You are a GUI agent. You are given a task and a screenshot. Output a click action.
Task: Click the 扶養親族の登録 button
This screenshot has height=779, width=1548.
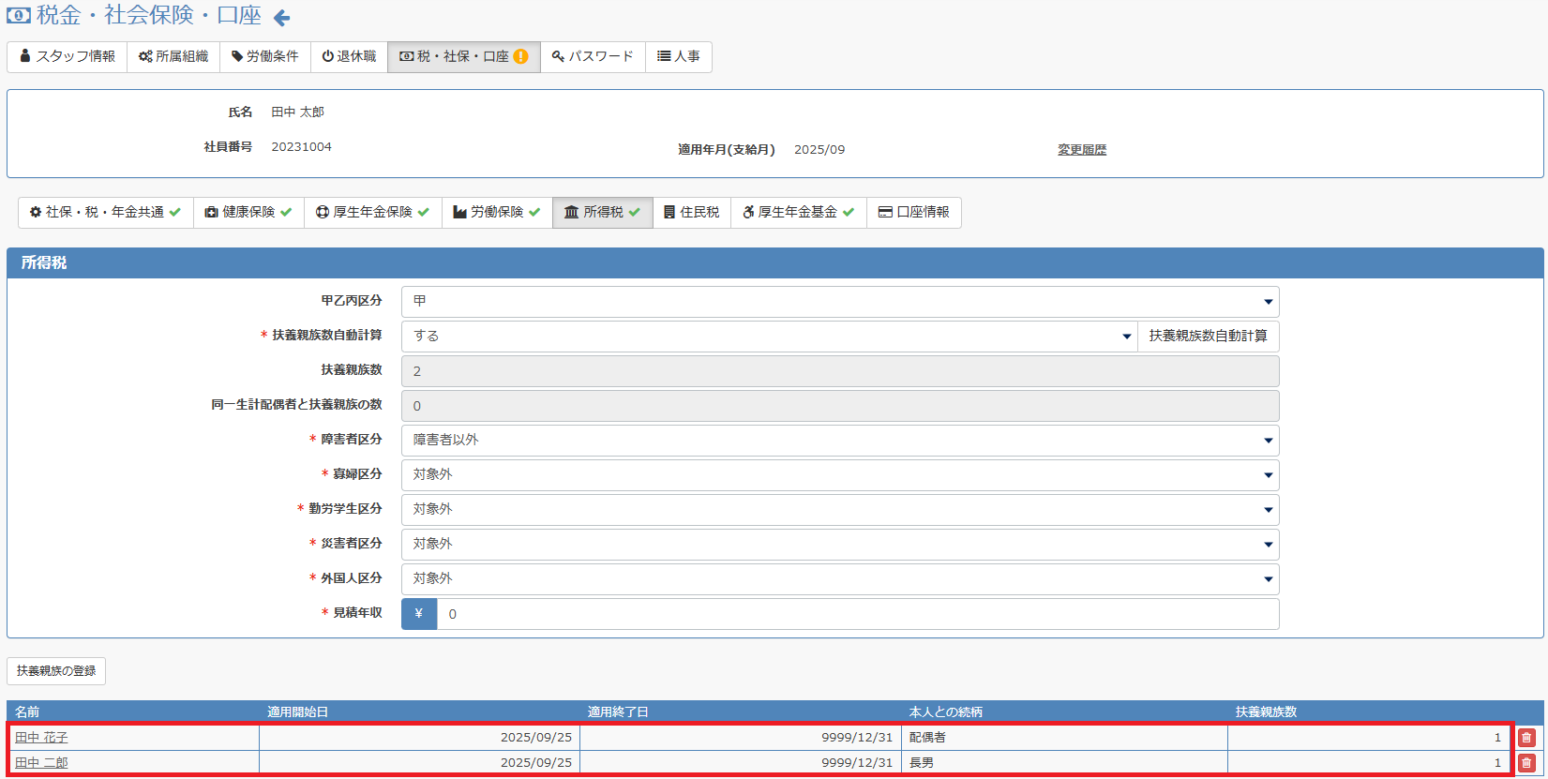tap(56, 671)
